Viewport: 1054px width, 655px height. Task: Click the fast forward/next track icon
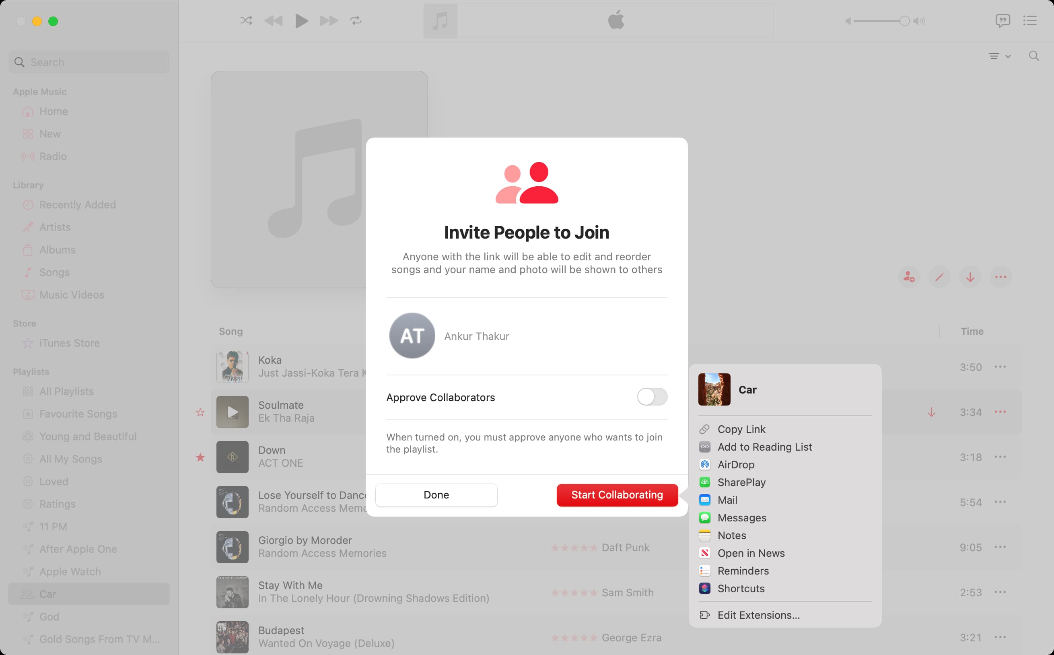coord(328,21)
